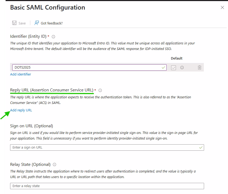Viewport: 228px width, 194px height.
Task: Click the Save button label
Action: pos(22,23)
